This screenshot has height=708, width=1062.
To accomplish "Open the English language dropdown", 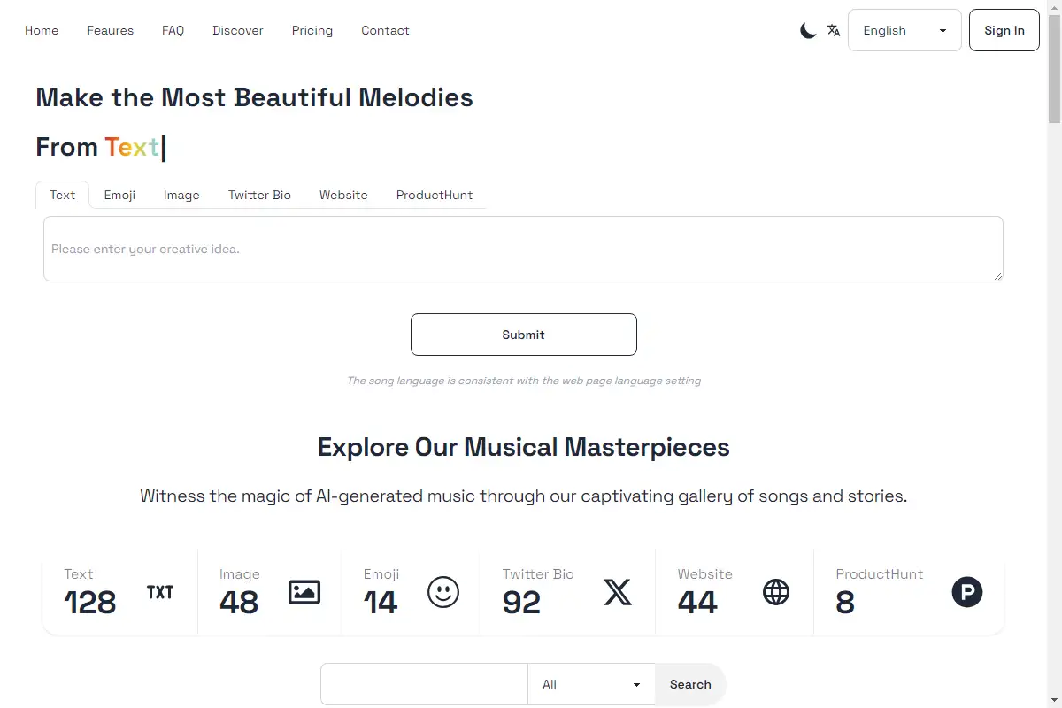I will 904,30.
